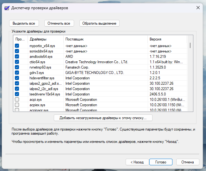206x171 pixels.
Task: Toggle the amdtools64.sys checkbox
Action: coord(17,57)
